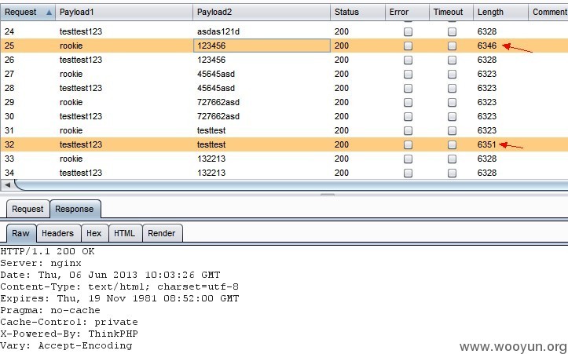Tick Error checkbox for request 32
This screenshot has width=568, height=354.
[408, 144]
